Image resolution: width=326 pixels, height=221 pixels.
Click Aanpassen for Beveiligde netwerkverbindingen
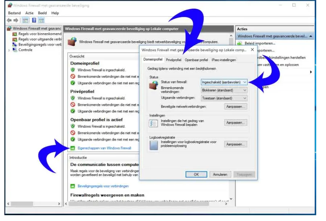coord(236,107)
